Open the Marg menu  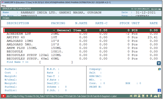click(x=4, y=6)
